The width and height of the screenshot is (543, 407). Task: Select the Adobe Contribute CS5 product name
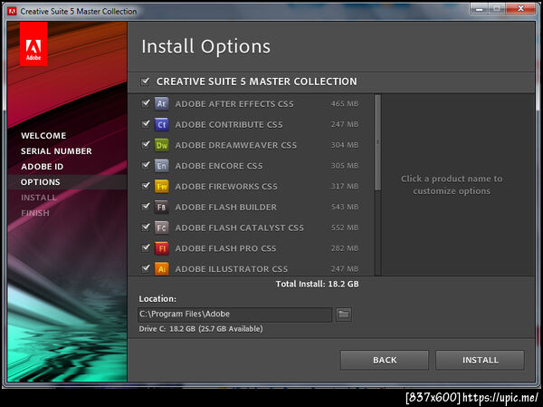229,124
